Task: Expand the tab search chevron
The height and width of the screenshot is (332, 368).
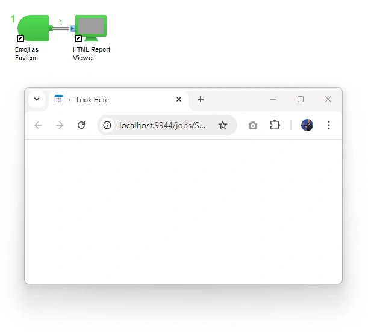Action: coord(37,99)
